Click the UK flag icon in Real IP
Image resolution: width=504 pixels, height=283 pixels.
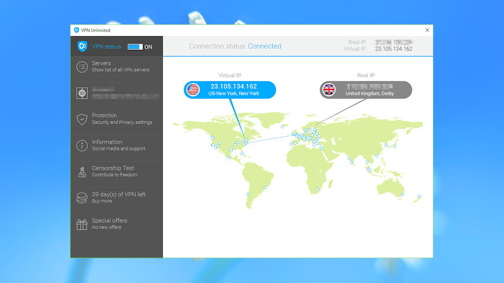(x=329, y=90)
